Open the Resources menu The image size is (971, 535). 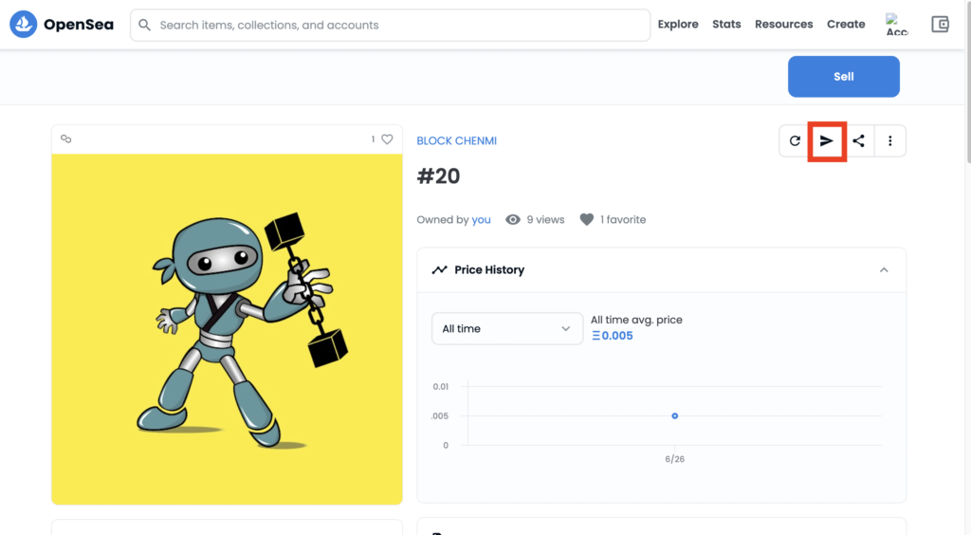click(x=783, y=24)
